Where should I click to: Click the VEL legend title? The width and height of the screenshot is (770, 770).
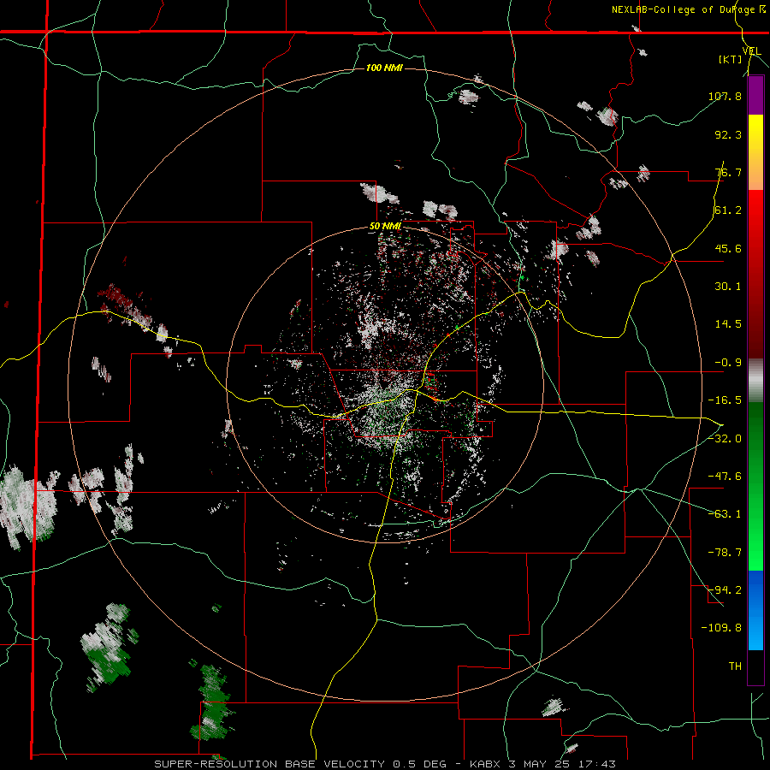pyautogui.click(x=751, y=51)
